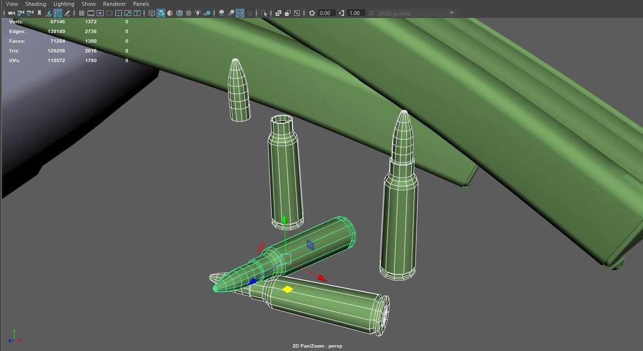
Task: Toggle the Field Chart display
Action: coord(119,13)
